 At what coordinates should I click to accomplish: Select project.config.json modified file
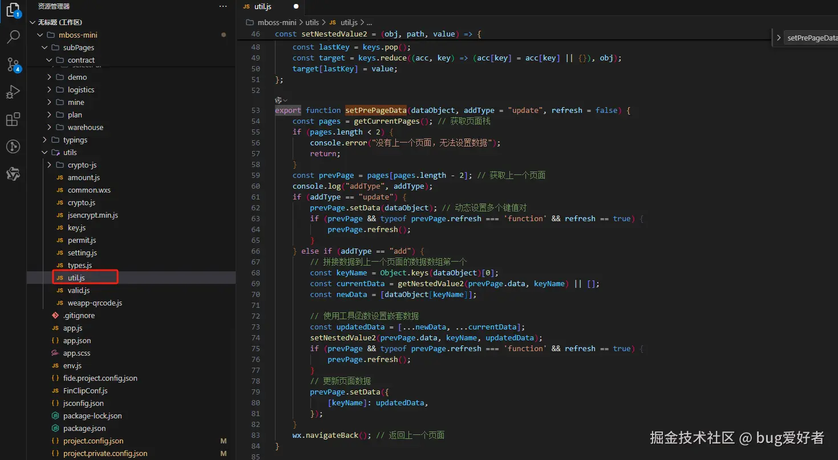pos(93,441)
